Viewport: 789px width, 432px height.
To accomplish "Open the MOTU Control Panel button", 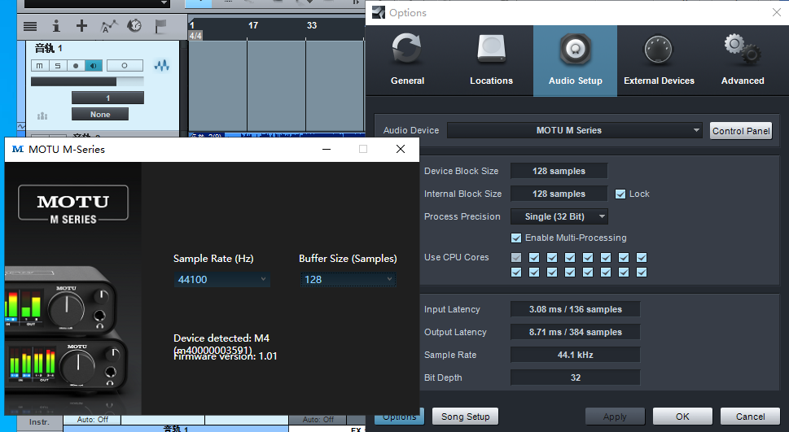I will point(741,131).
